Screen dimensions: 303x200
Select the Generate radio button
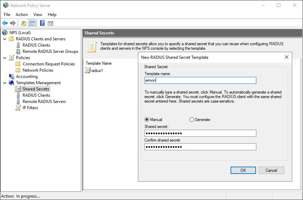point(192,120)
